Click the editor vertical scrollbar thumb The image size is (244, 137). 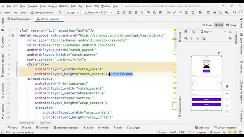click(175, 41)
